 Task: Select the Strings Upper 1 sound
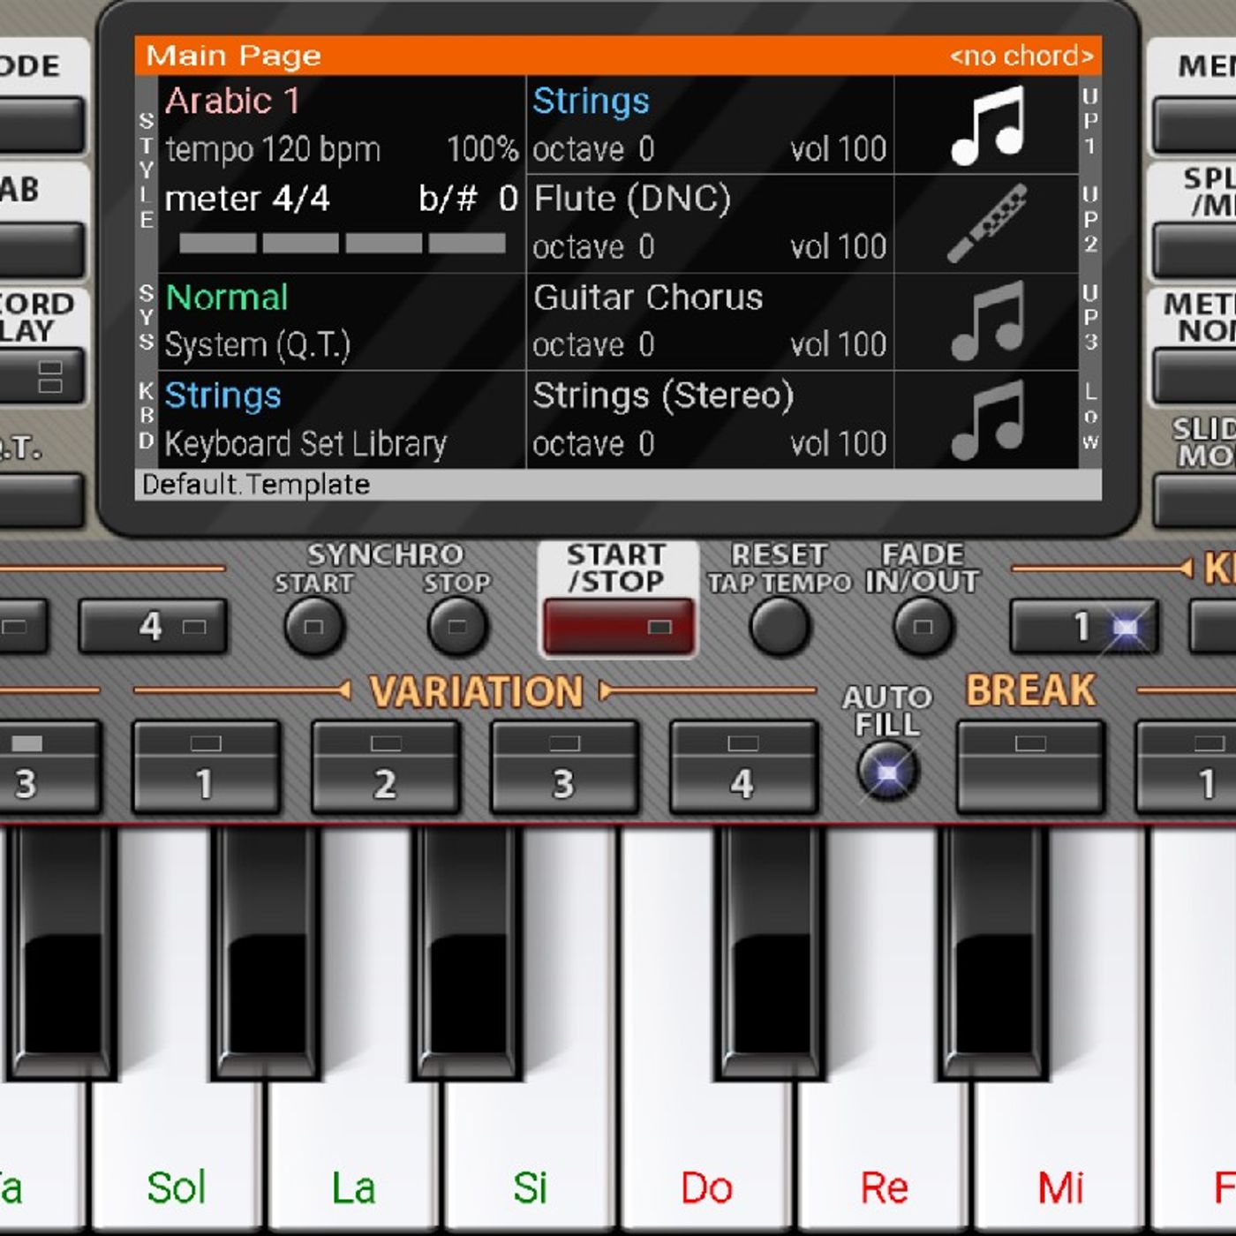coord(591,101)
